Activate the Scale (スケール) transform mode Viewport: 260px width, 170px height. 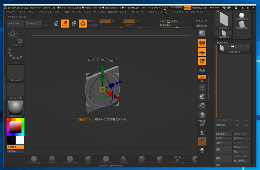65,23
